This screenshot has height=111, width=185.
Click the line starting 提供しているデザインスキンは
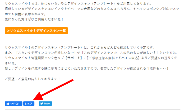(x=92, y=9)
